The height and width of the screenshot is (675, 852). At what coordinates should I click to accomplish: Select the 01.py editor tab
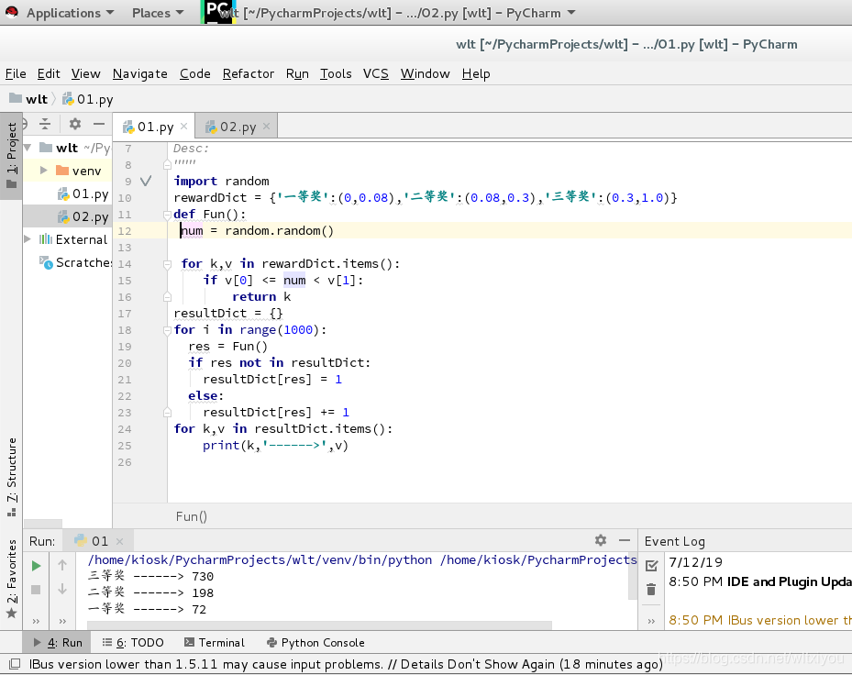click(x=154, y=127)
